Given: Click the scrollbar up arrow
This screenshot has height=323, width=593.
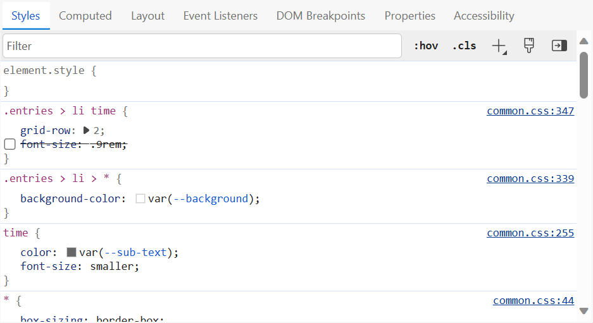Looking at the screenshot, I should pos(584,42).
